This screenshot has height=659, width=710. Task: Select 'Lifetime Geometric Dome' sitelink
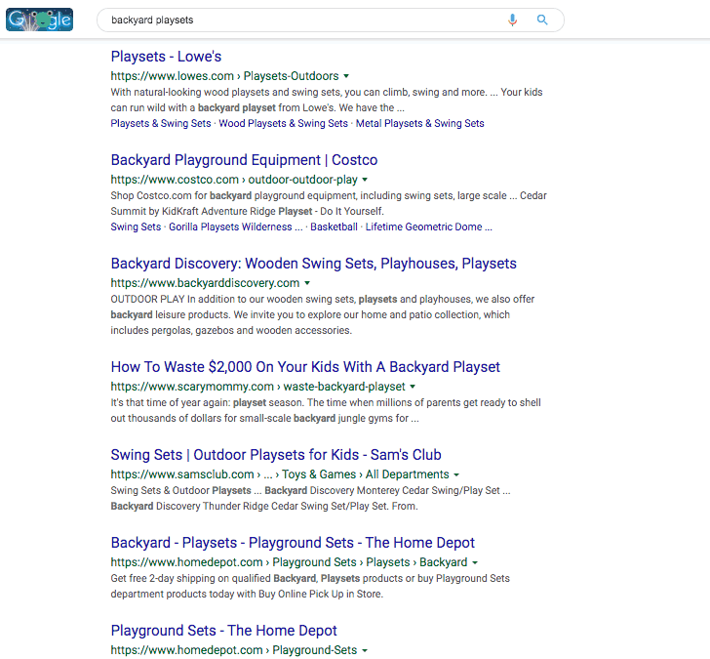[424, 227]
